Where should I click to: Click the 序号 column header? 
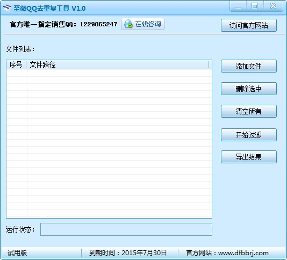pyautogui.click(x=16, y=64)
